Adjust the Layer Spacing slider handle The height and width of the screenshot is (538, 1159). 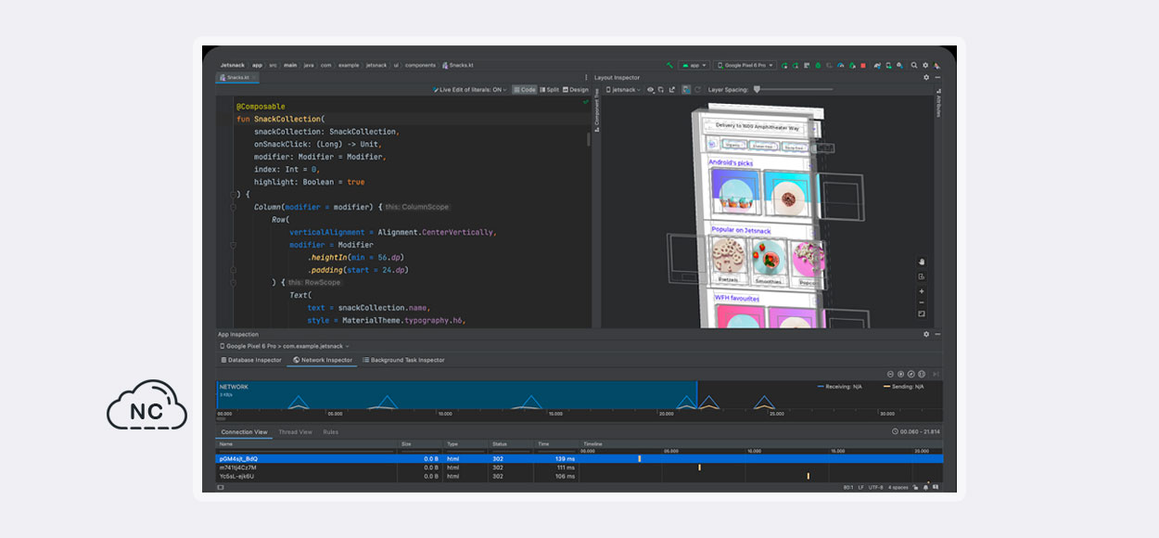click(757, 90)
